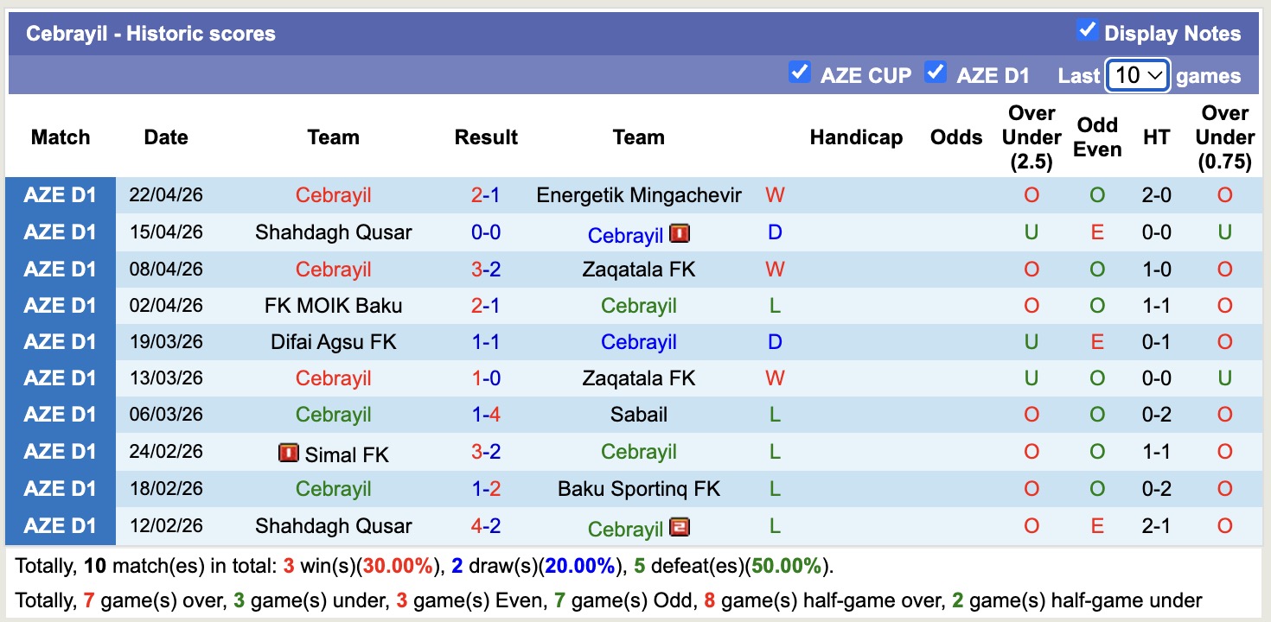1271x622 pixels.
Task: Click the Energetik Mingachevir team name
Action: 639,194
